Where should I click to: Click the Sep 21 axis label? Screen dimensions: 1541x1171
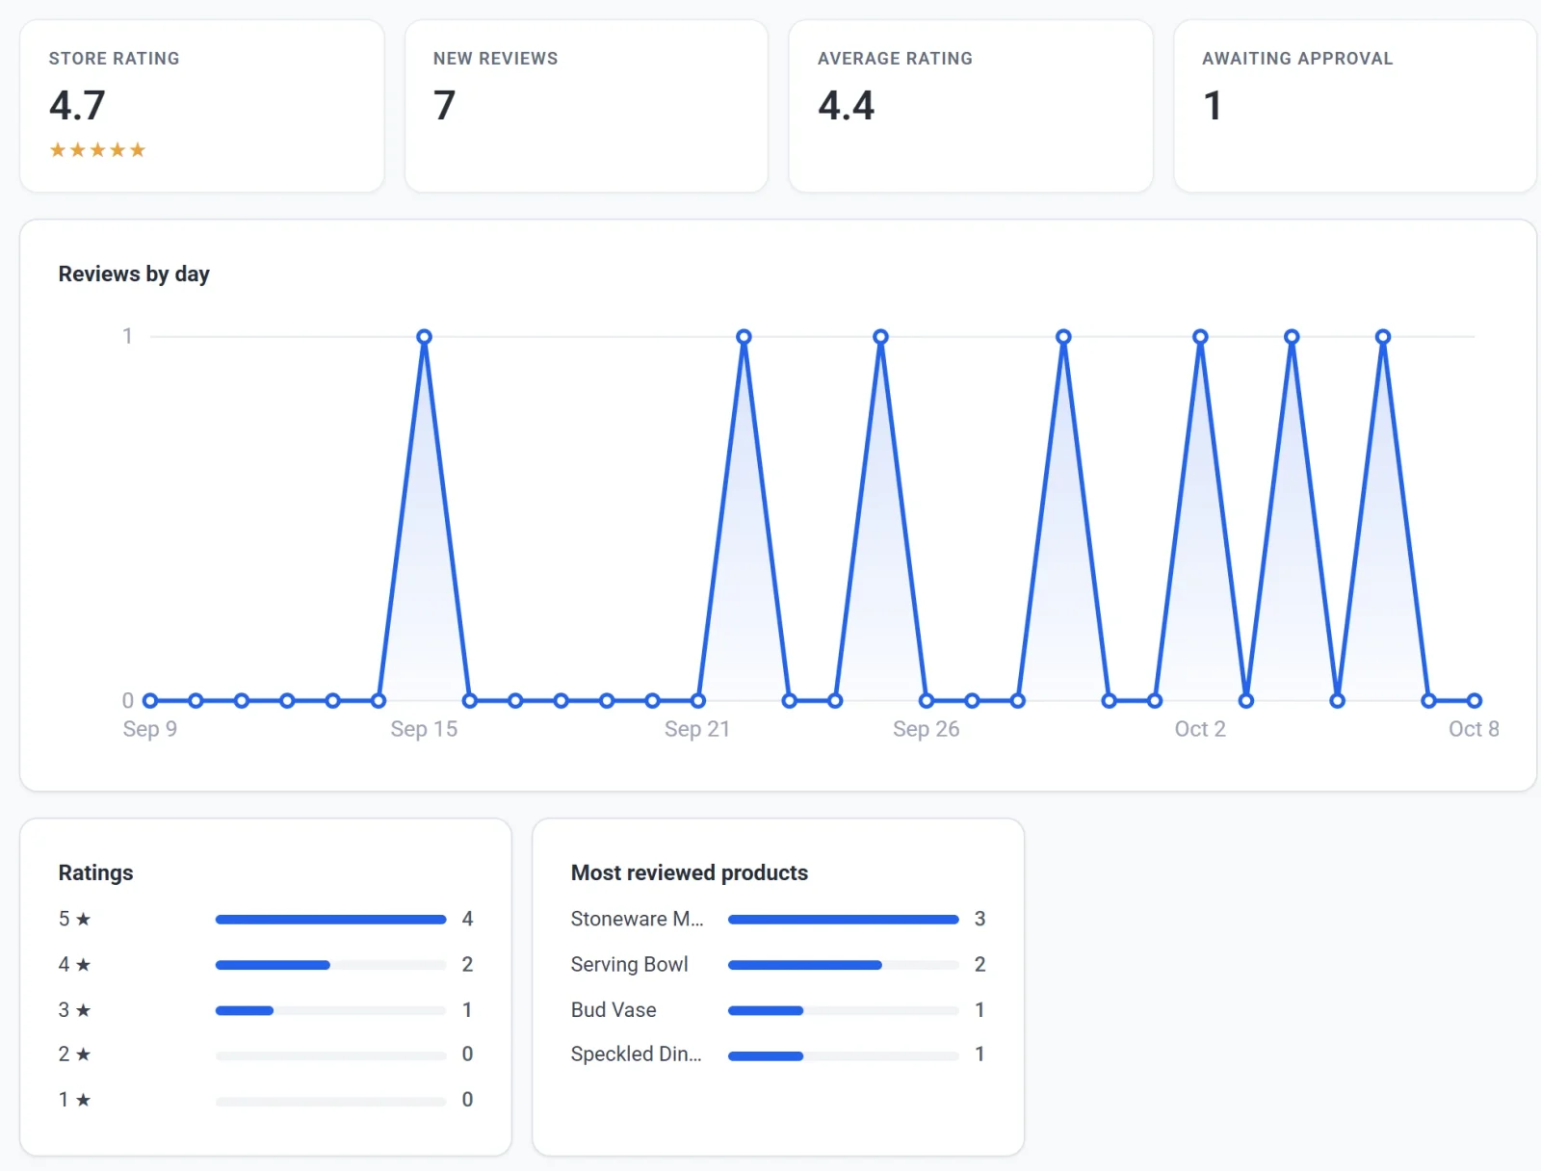pyautogui.click(x=697, y=729)
